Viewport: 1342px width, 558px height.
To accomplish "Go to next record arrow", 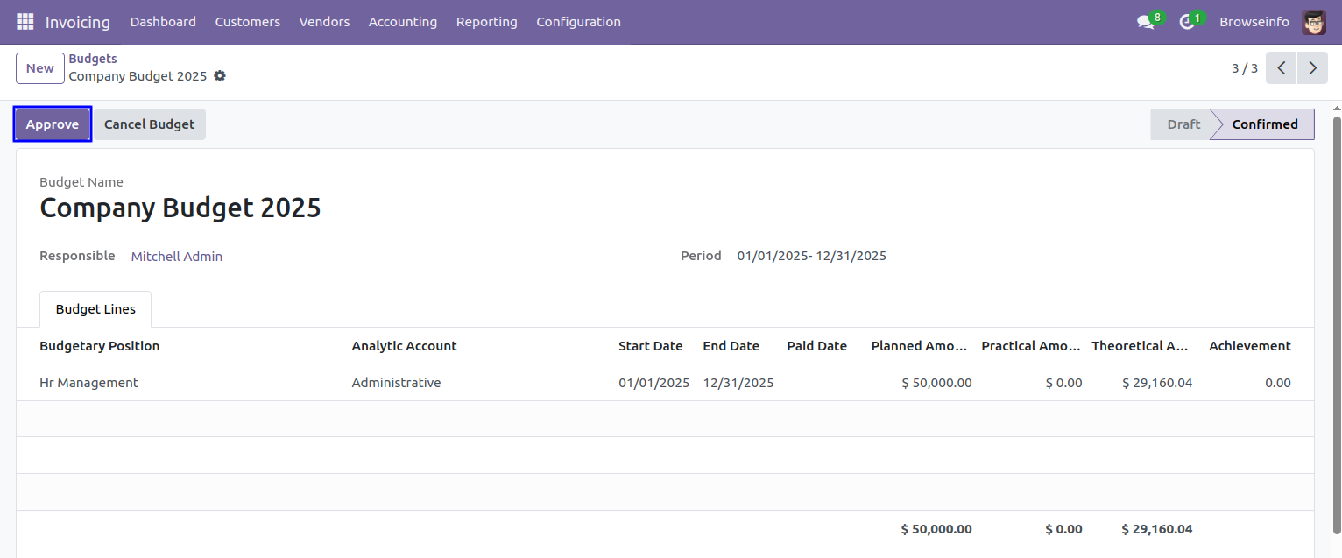I will (1312, 68).
